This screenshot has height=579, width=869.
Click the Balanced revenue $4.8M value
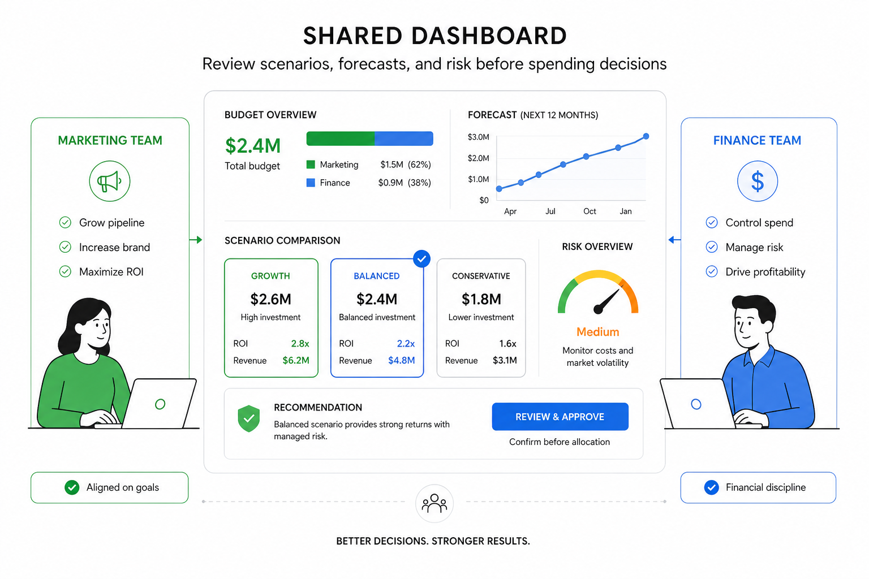coord(402,360)
